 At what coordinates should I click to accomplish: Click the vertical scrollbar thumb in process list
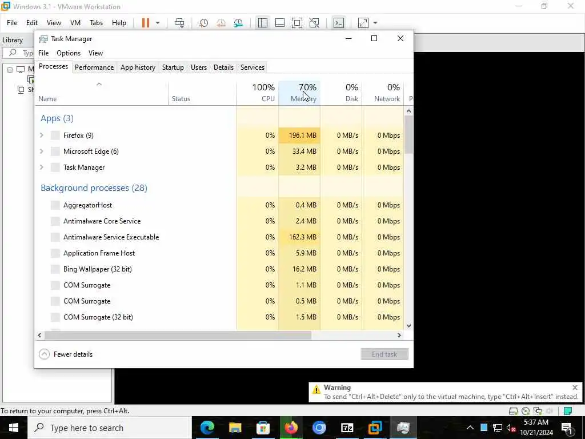[408, 134]
